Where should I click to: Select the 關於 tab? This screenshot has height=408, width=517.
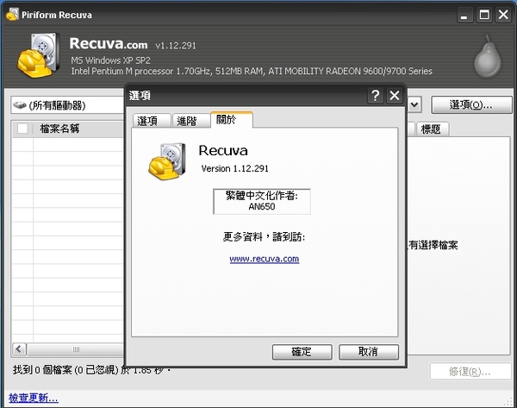[232, 120]
